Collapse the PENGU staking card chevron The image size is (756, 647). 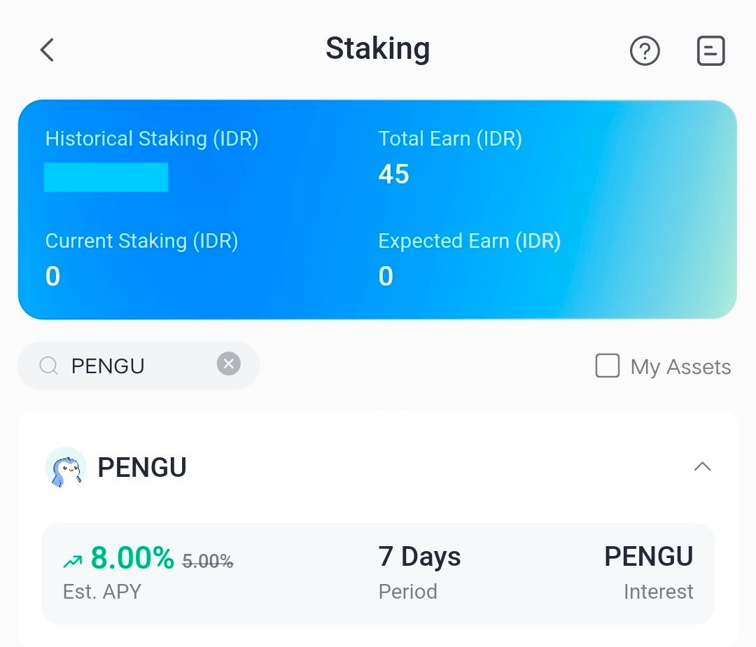[x=703, y=466]
